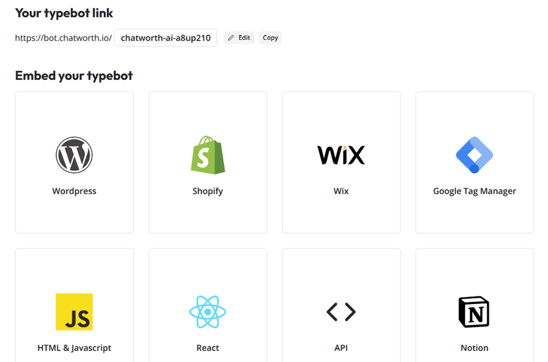Screen dimensions: 548x362
Task: Click the chatworth-ai-a8up210 slug field
Action: point(165,38)
